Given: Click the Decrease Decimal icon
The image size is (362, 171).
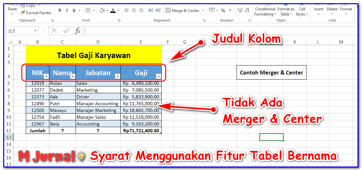Looking at the screenshot, I should (x=247, y=10).
